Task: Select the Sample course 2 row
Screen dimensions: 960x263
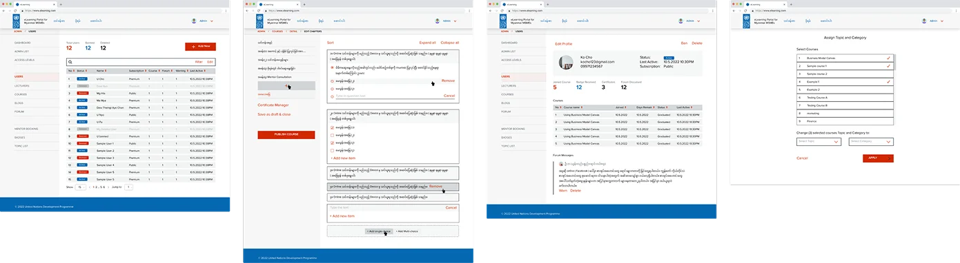Action: (845, 74)
